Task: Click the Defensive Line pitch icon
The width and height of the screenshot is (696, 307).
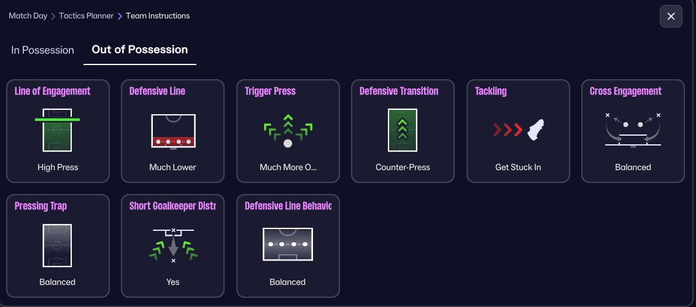Action: (x=173, y=131)
